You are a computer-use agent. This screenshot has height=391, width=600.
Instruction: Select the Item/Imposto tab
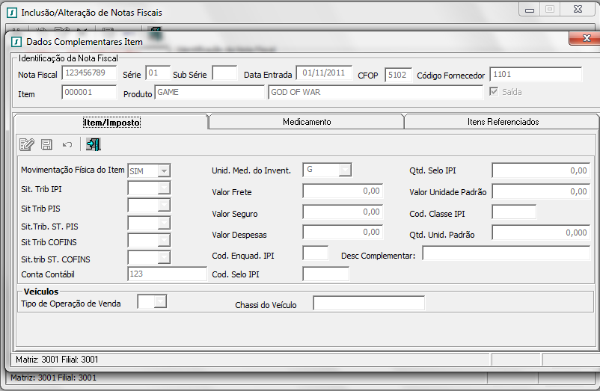[111, 122]
